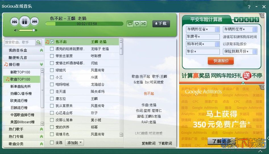Open the 中国歌曲排行榜 chart
269x154 pixels.
pos(22,115)
